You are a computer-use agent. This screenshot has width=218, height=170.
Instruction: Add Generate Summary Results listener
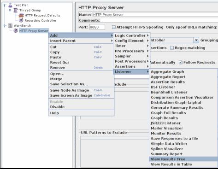coord(183,108)
